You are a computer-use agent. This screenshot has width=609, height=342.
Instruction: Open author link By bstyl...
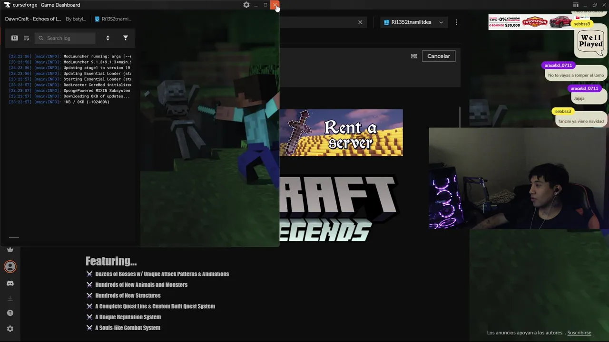[76, 19]
